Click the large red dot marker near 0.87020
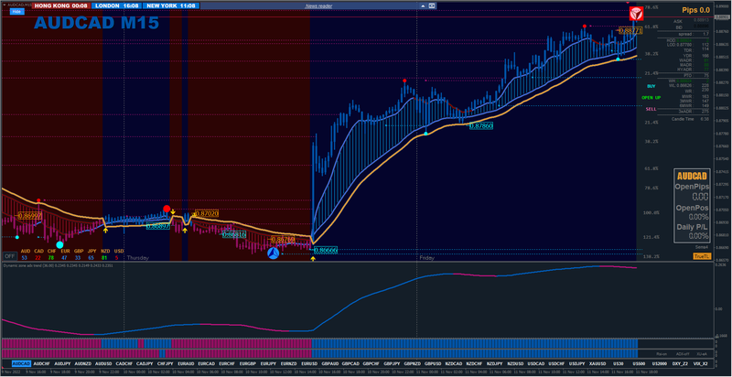The height and width of the screenshot is (377, 732). tap(167, 209)
